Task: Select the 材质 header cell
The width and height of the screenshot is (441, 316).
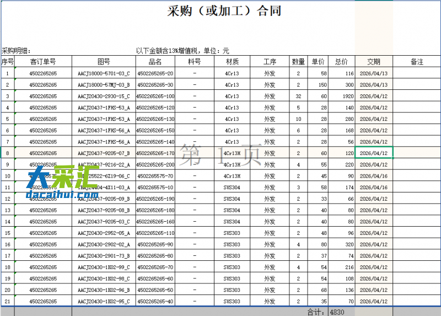Action: coord(232,62)
